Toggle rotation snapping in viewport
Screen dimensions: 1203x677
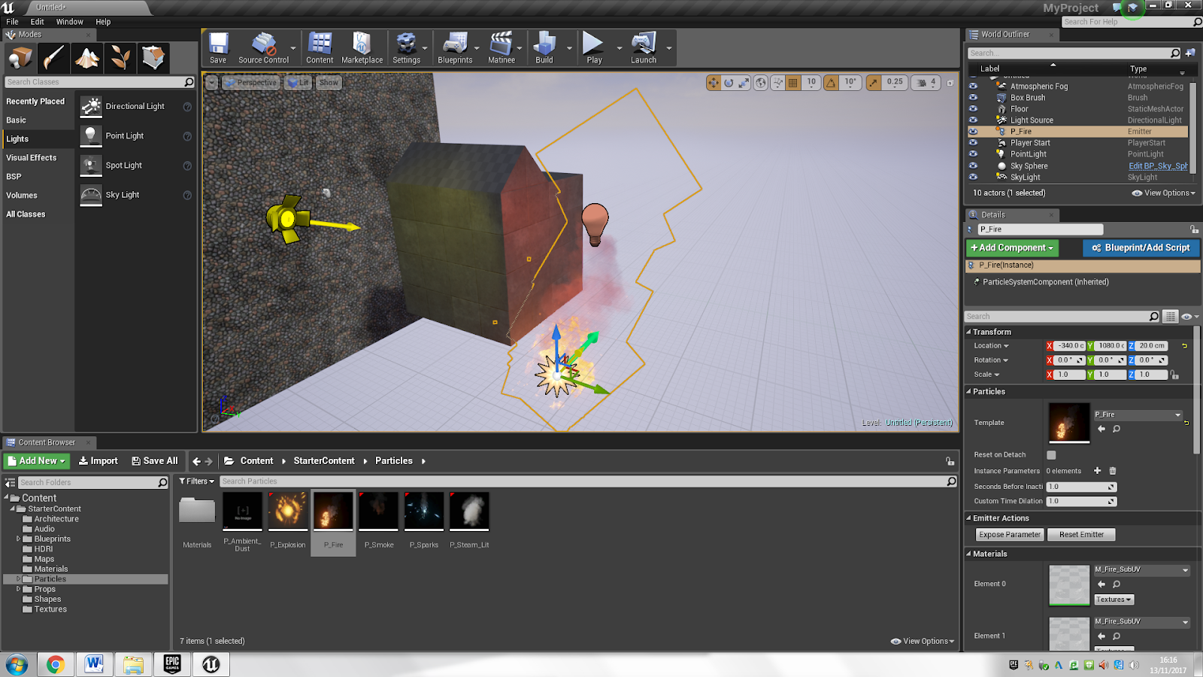(x=831, y=83)
